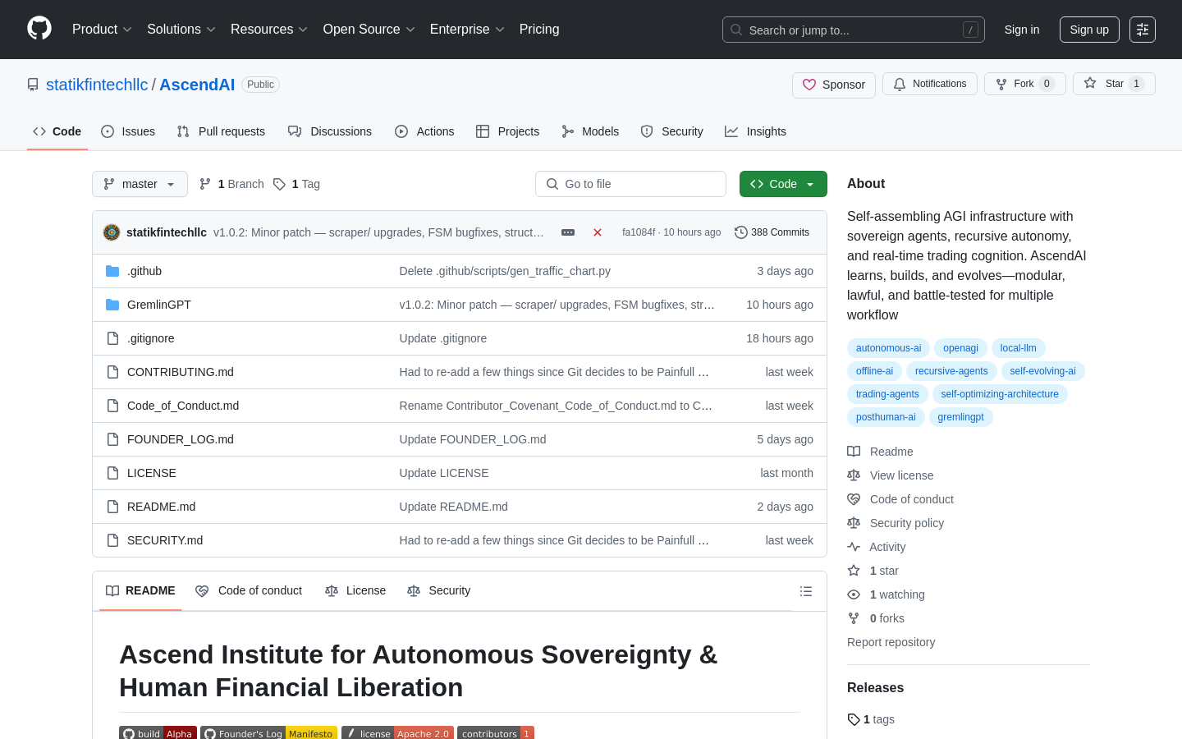Click the Notifications bell button
Image resolution: width=1182 pixels, height=739 pixels.
(x=930, y=84)
